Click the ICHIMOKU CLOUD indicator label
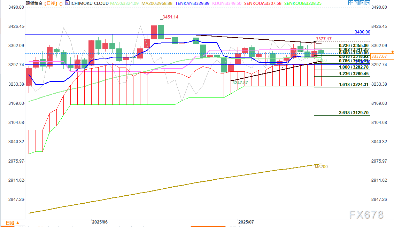This screenshot has width=394, height=227. coord(90,3)
